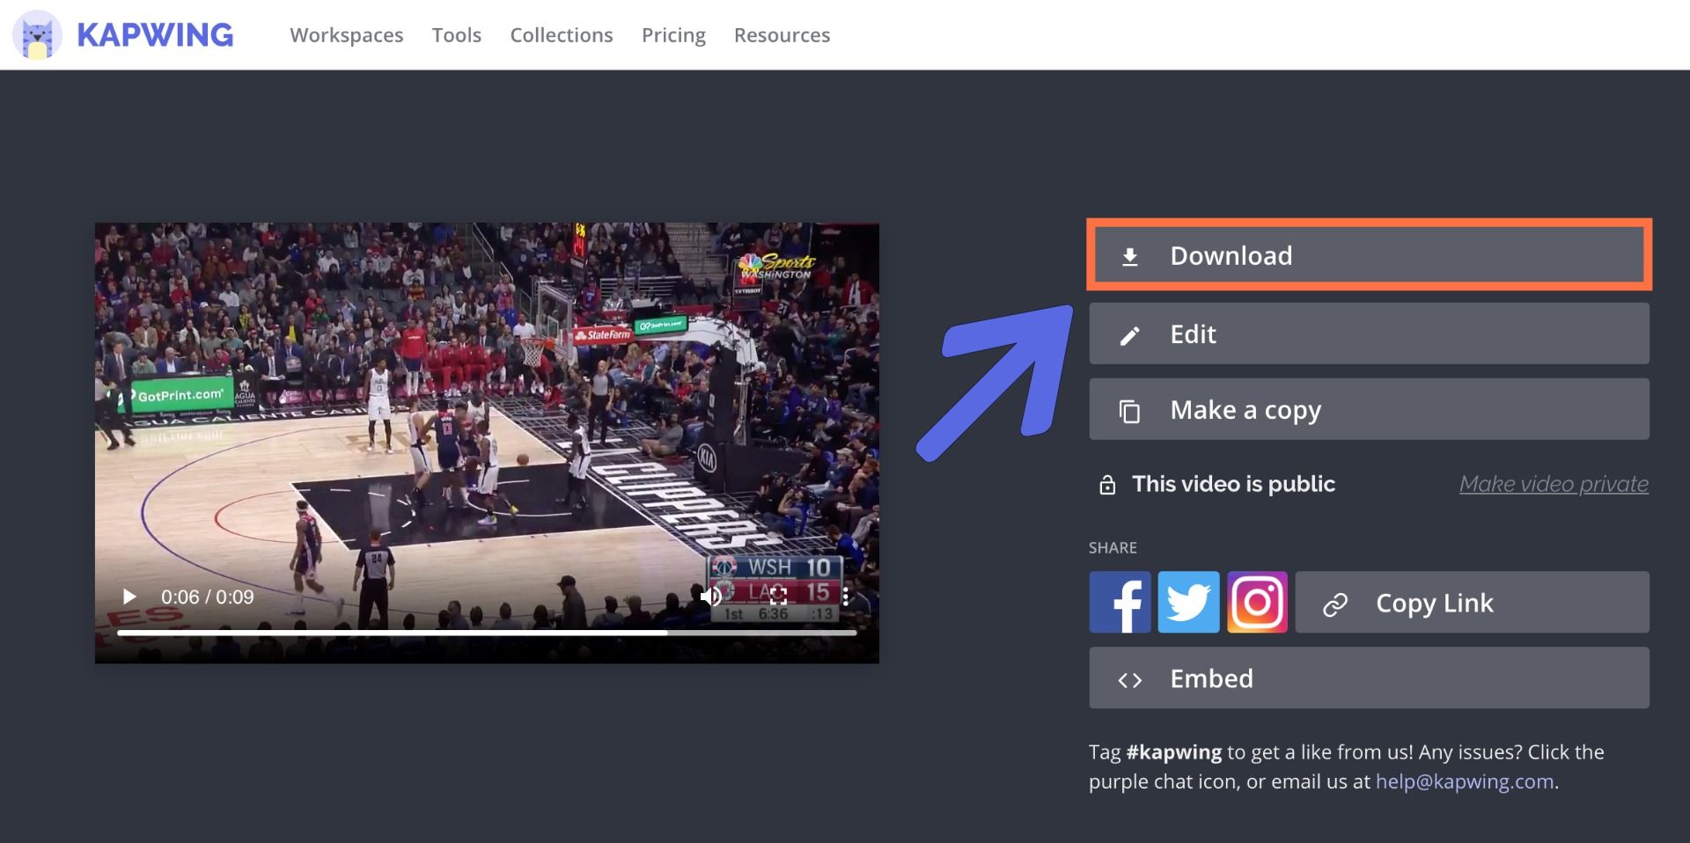Share the video on Twitter

(1188, 602)
